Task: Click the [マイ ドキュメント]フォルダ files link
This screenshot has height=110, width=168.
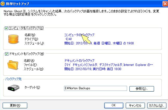Action: [x=109, y=65]
